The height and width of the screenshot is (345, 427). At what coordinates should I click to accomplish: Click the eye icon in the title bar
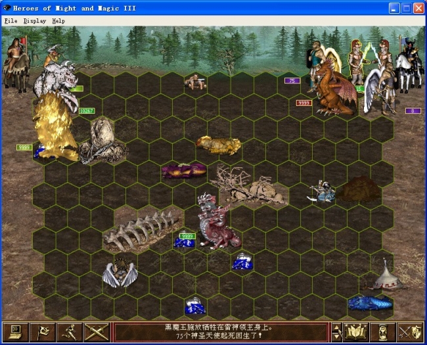tap(7, 8)
